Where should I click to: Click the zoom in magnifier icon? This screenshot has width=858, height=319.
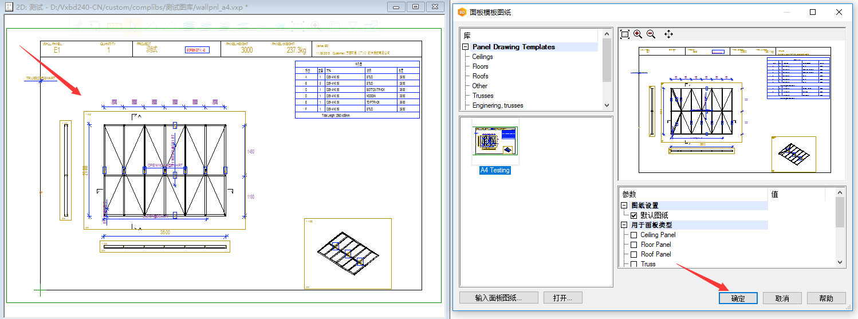point(638,34)
